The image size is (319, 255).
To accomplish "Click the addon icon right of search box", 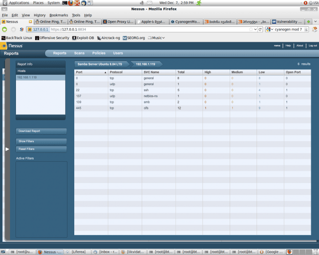I will pyautogui.click(x=314, y=30).
